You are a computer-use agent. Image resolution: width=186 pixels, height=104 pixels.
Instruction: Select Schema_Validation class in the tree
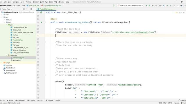click(19, 50)
